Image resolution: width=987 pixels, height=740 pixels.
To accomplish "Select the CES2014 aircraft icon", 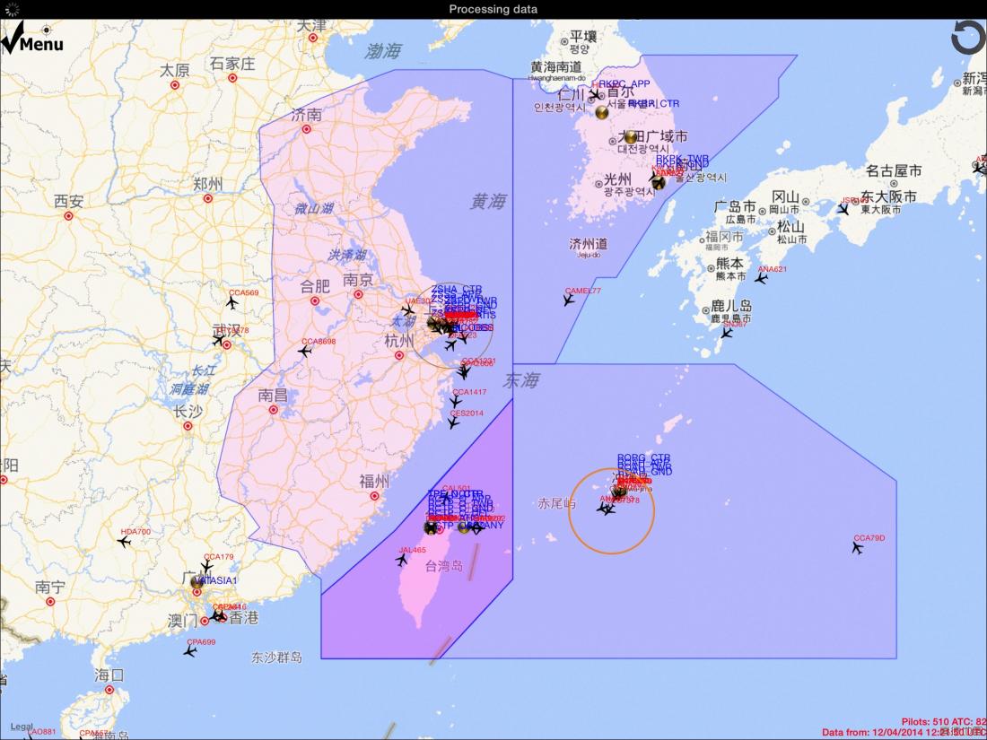I will pos(453,422).
